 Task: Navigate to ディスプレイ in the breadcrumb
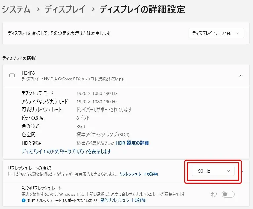(x=65, y=9)
